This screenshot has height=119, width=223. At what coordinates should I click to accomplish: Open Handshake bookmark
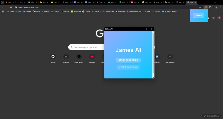coord(76,12)
